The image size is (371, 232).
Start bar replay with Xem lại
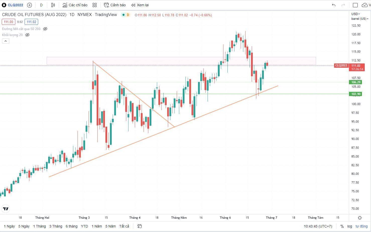140,5
